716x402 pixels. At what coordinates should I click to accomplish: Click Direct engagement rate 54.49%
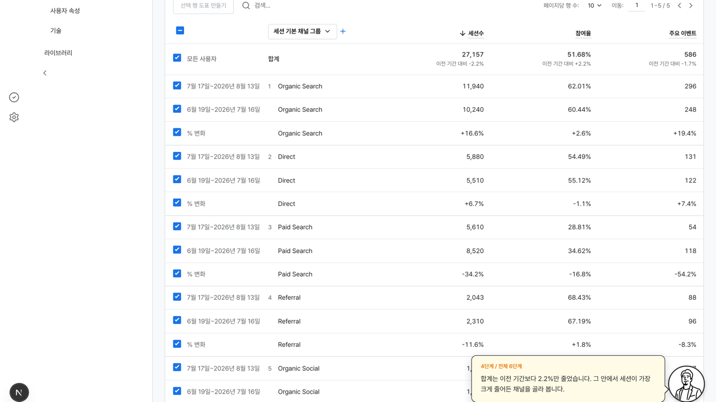[579, 157]
